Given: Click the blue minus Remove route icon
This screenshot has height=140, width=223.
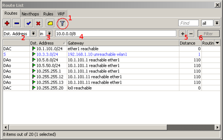Looking at the screenshot, I should point(17,23).
